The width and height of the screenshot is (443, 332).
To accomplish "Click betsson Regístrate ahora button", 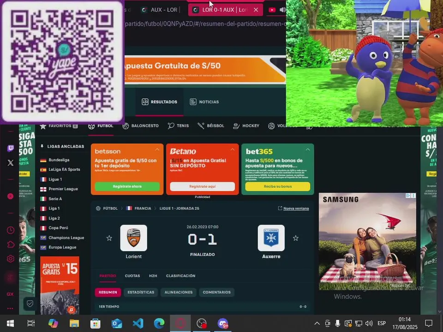I will point(127,186).
